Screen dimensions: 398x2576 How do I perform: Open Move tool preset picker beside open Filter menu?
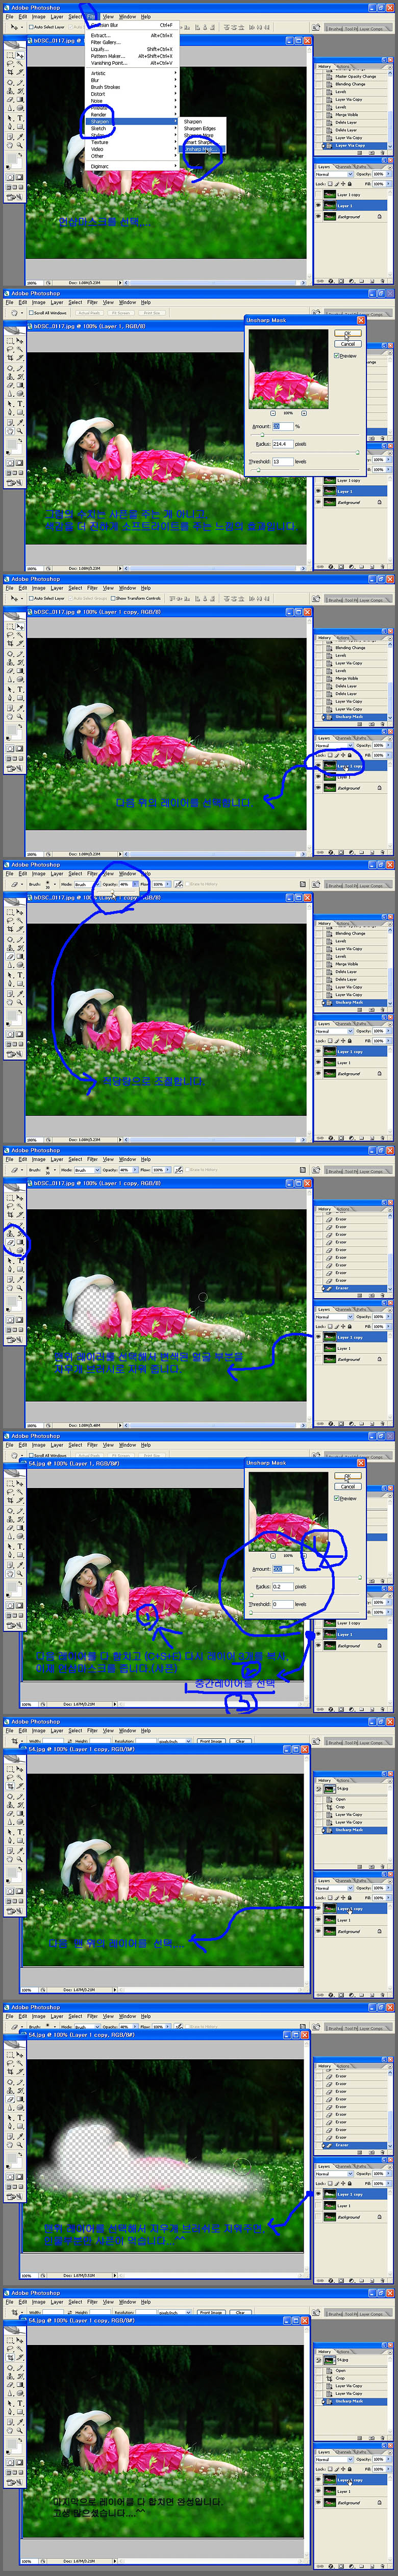[x=22, y=27]
